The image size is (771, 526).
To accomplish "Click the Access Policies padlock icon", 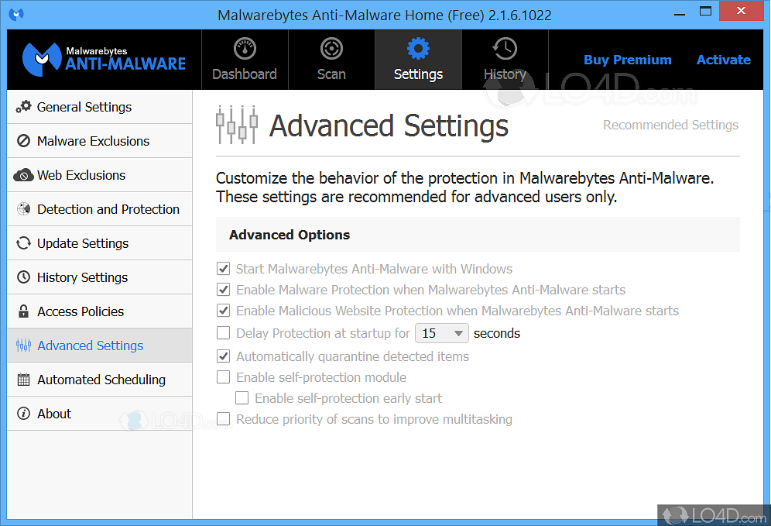I will 23,311.
